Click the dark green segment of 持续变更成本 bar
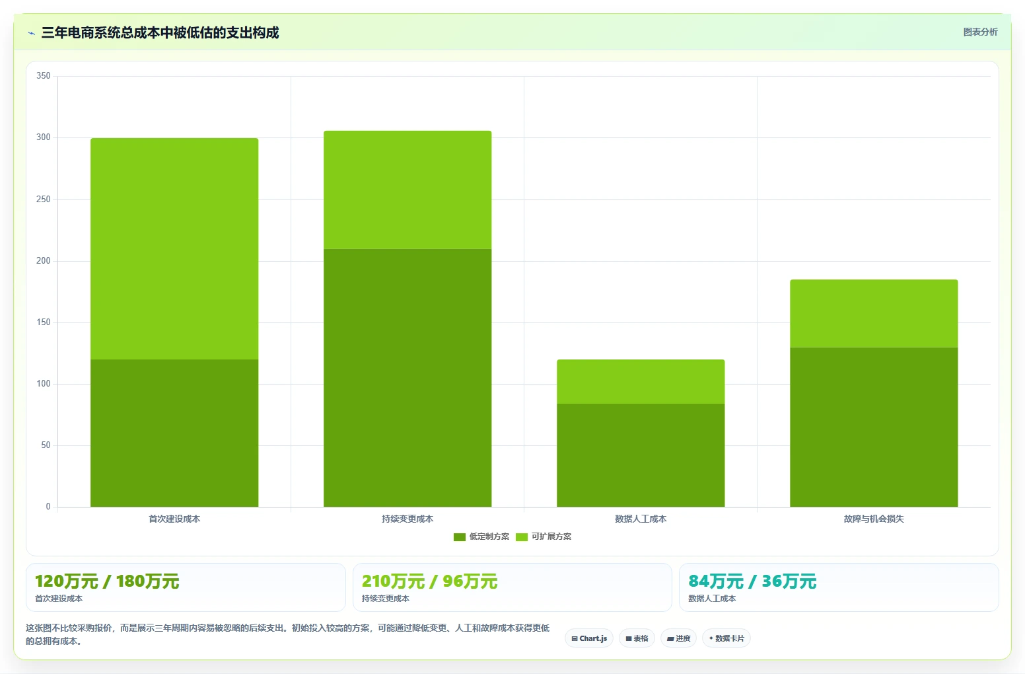Image resolution: width=1025 pixels, height=674 pixels. pos(407,378)
